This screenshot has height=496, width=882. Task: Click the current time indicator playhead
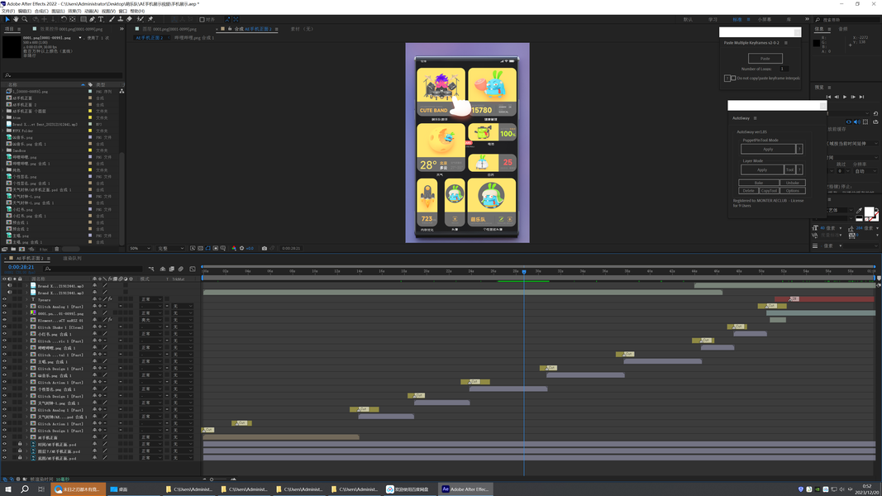point(524,272)
